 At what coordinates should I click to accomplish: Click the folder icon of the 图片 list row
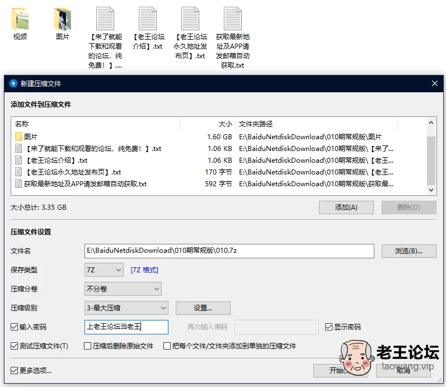pos(18,137)
